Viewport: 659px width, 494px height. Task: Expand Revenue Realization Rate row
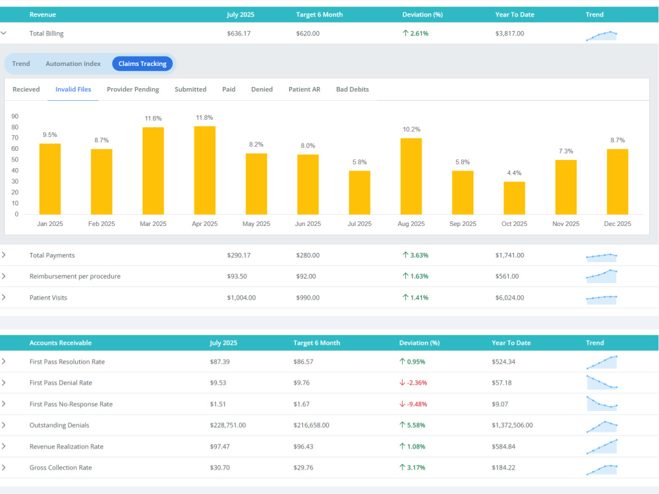[x=3, y=446]
